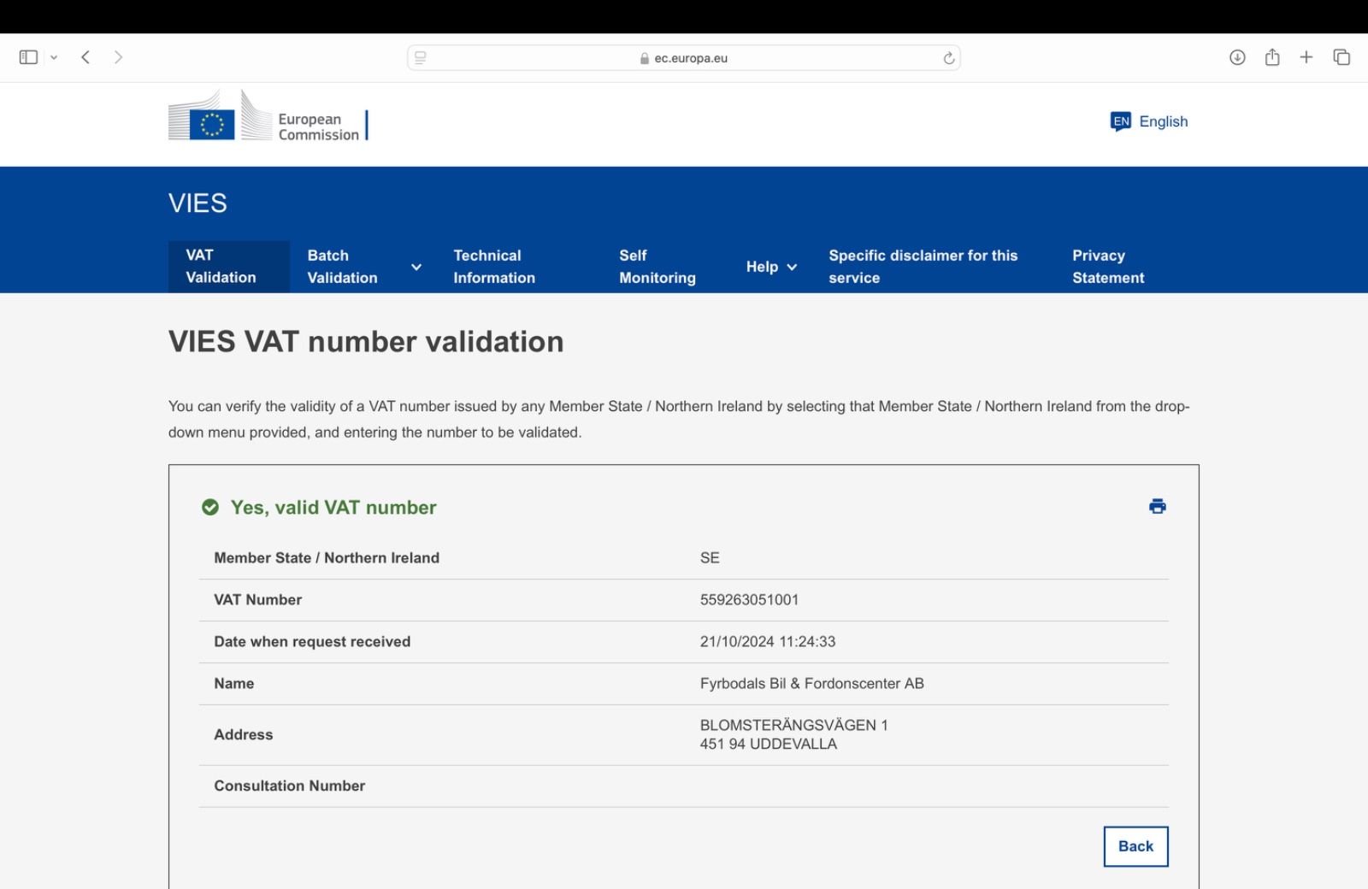
Task: Click the ec.europa.eu address field
Action: [684, 58]
